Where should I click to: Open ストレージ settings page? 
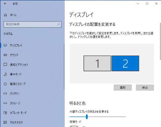click(x=33, y=103)
